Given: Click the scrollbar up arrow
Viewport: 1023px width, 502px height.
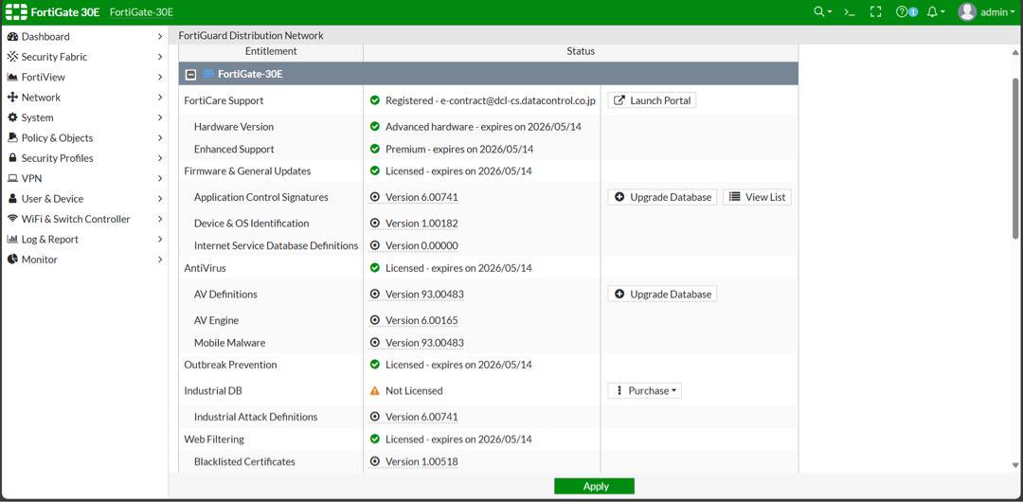Looking at the screenshot, I should click(1015, 51).
